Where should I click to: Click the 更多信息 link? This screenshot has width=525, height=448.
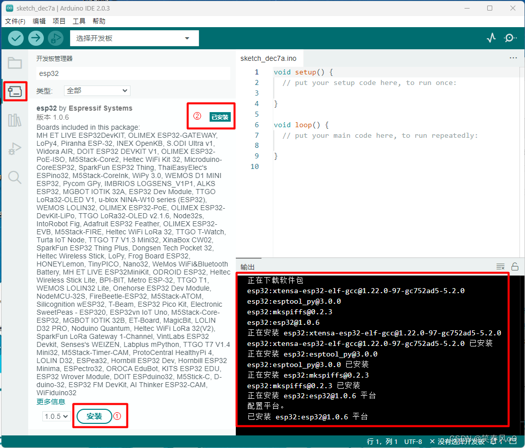50,402
